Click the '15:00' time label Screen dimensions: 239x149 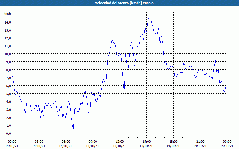tap(146, 142)
